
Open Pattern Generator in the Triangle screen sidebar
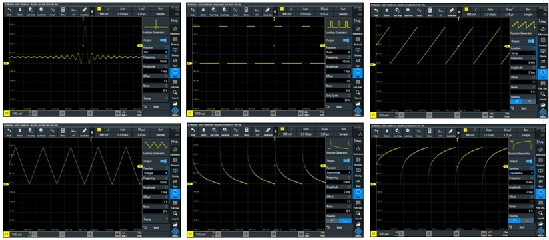(175, 205)
